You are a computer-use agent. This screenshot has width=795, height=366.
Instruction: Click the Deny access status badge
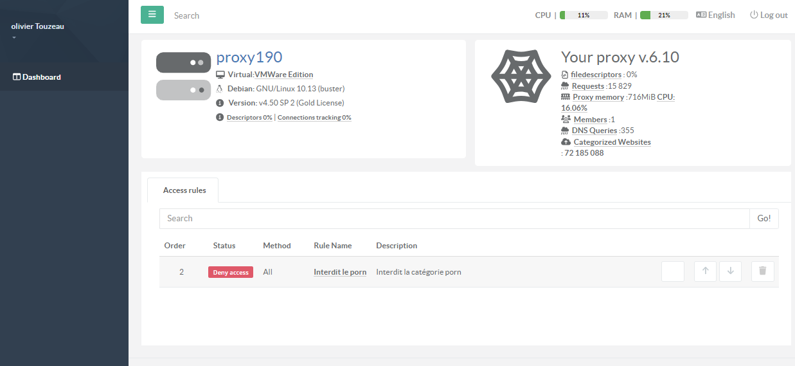[x=230, y=272]
